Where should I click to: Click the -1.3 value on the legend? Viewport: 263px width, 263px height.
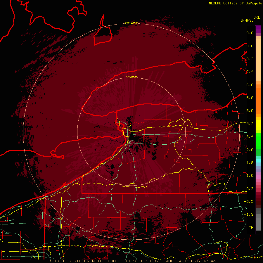[x=249, y=214]
